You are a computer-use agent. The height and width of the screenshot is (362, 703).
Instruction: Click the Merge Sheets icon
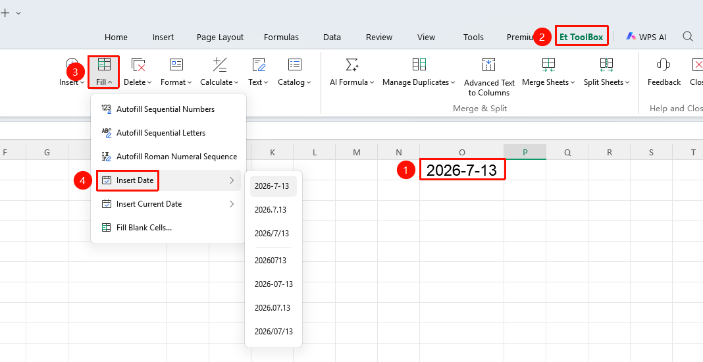(548, 65)
